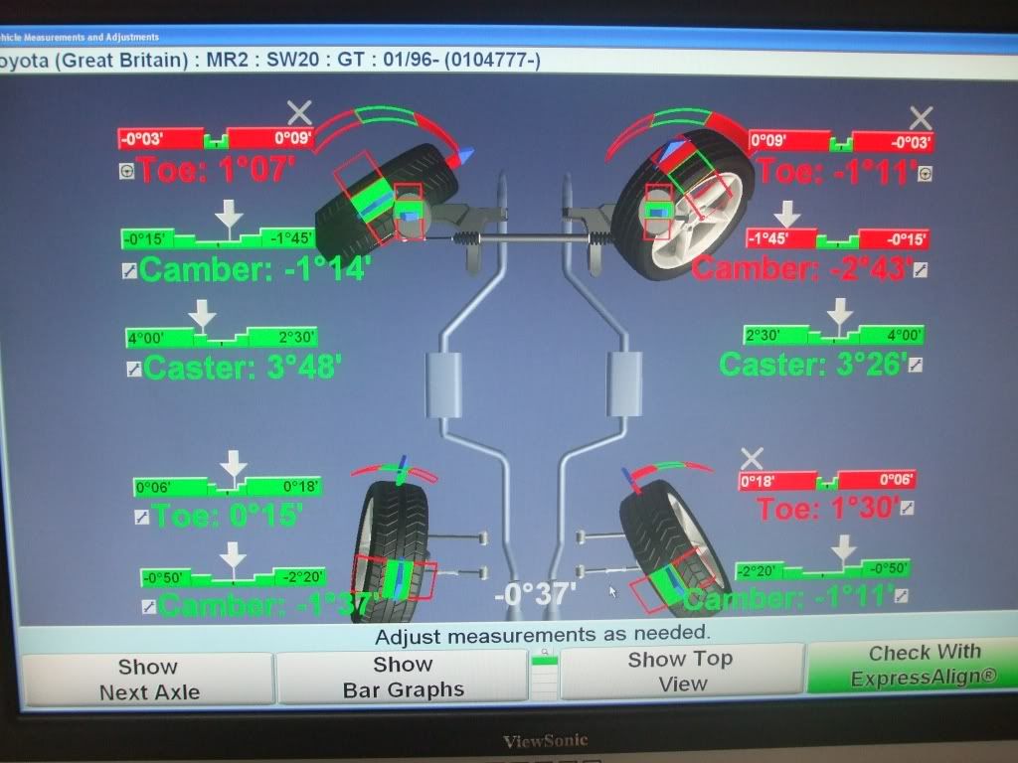Click the adjust icon beside rear Toe: 1°30'

[908, 508]
